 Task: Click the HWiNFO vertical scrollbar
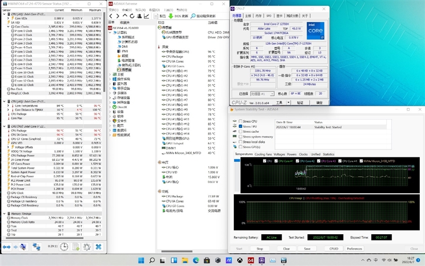[x=104, y=52]
